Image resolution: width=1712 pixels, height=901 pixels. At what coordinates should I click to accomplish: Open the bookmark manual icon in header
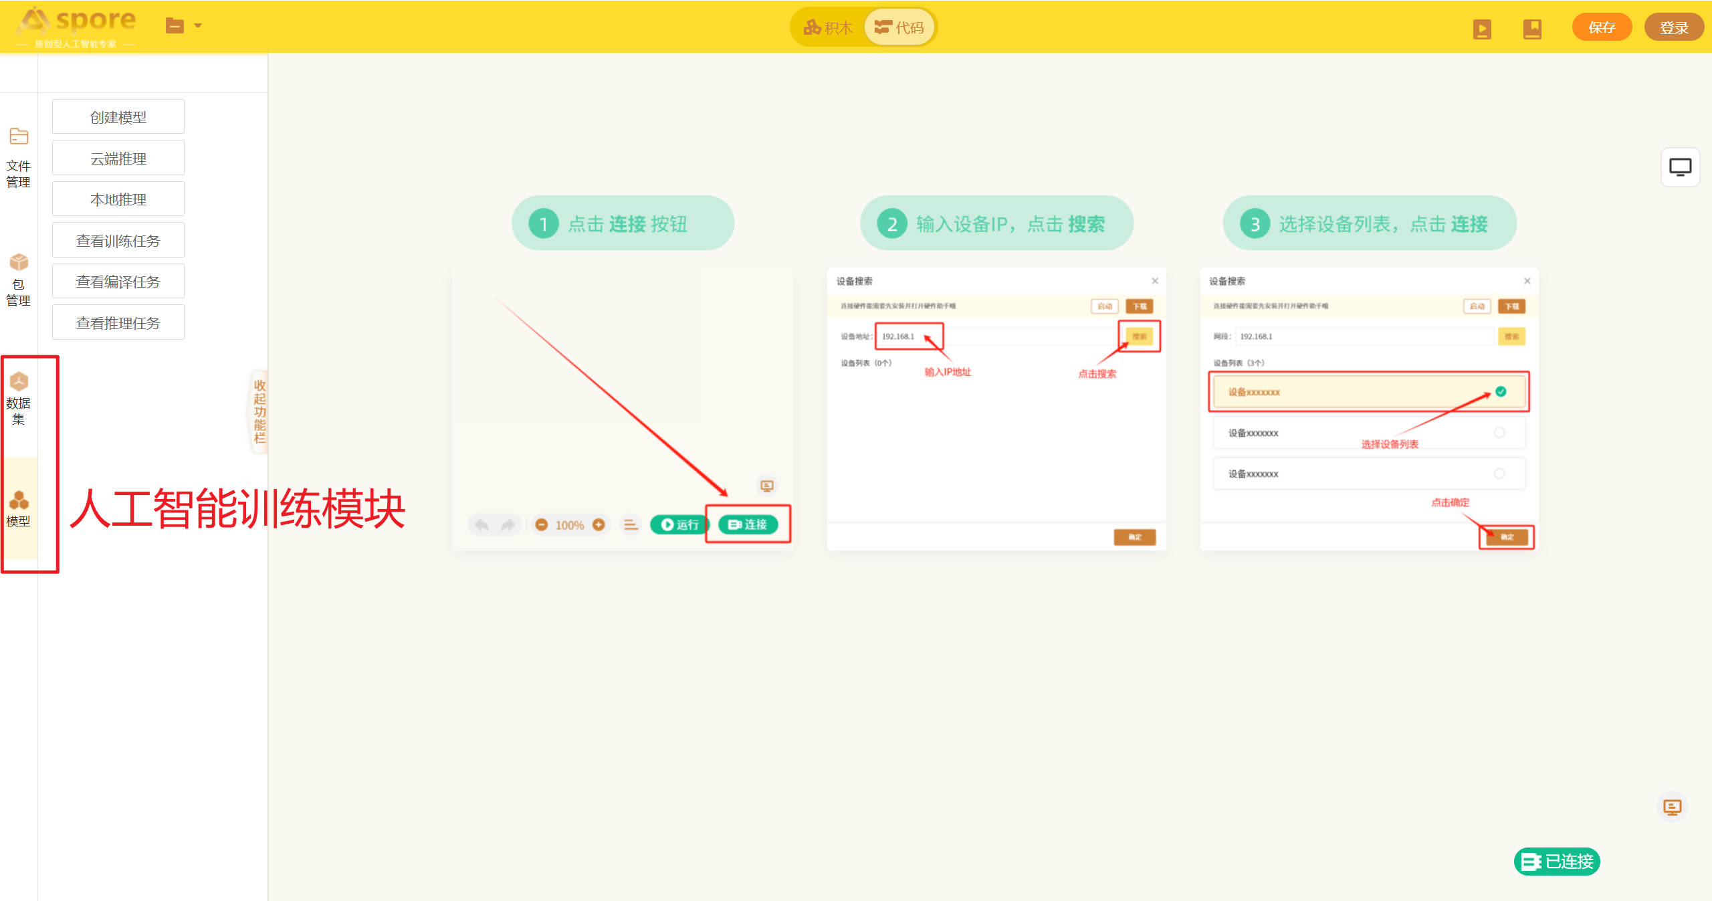pyautogui.click(x=1532, y=29)
